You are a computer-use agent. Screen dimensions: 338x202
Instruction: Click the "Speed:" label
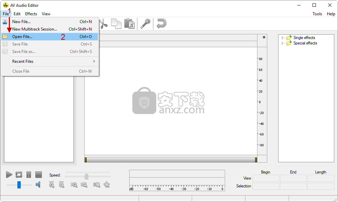coord(55,175)
